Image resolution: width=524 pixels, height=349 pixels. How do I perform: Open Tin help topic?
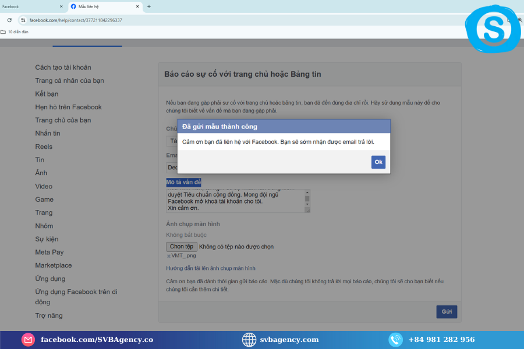click(40, 159)
